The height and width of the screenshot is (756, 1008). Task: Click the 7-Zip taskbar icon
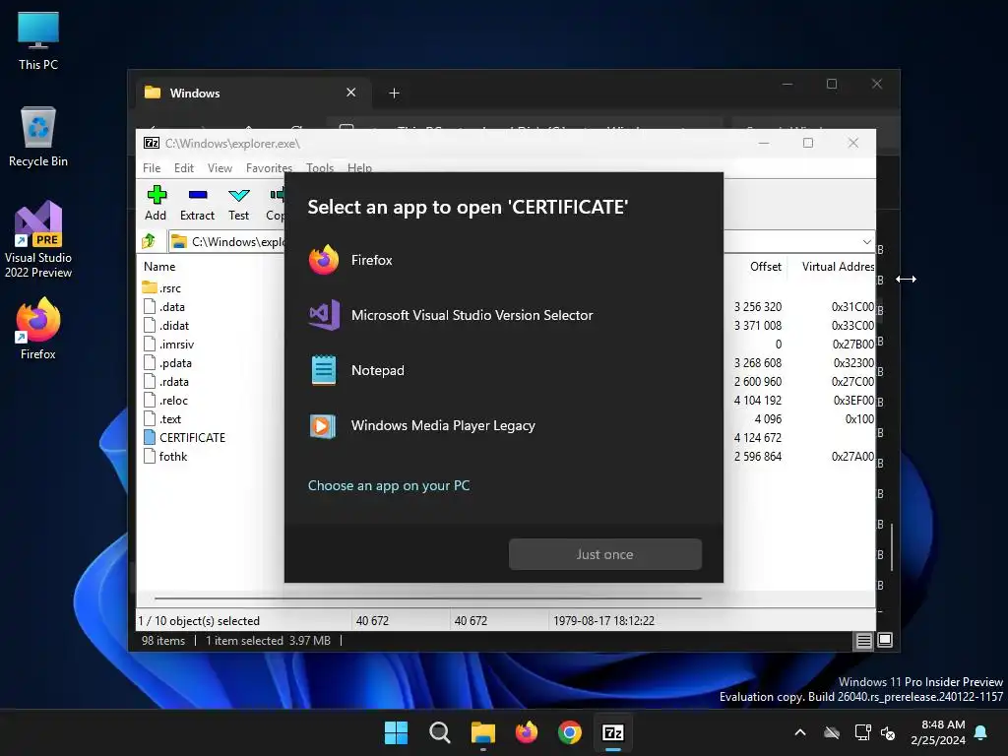pyautogui.click(x=612, y=732)
